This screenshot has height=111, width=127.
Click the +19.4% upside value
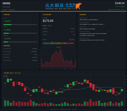(49, 26)
